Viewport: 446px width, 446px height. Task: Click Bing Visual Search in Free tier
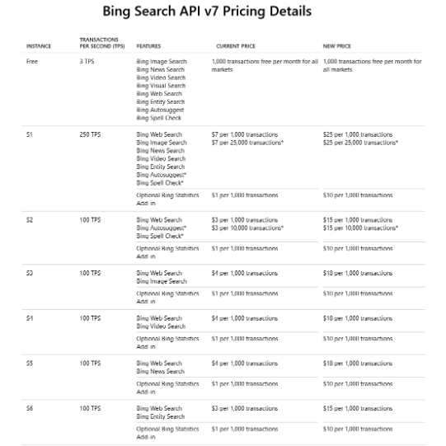pos(161,86)
